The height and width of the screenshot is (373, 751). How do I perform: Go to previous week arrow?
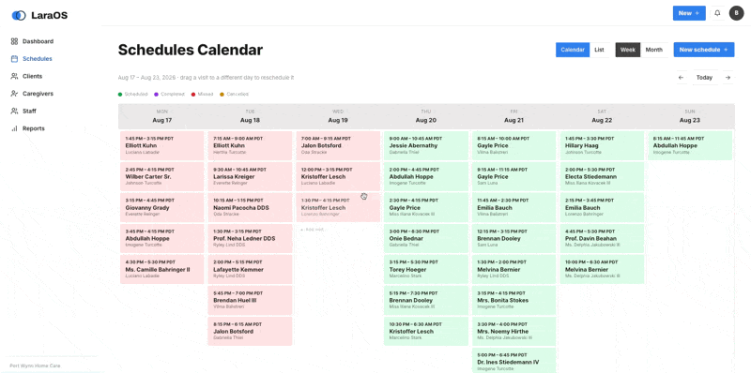[681, 78]
